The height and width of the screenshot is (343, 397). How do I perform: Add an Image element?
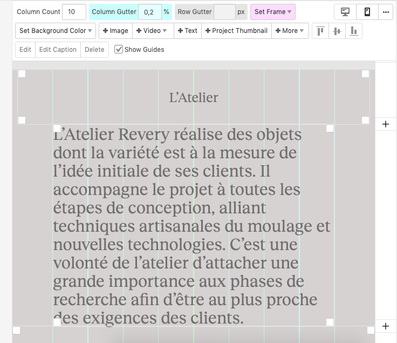[x=115, y=31]
